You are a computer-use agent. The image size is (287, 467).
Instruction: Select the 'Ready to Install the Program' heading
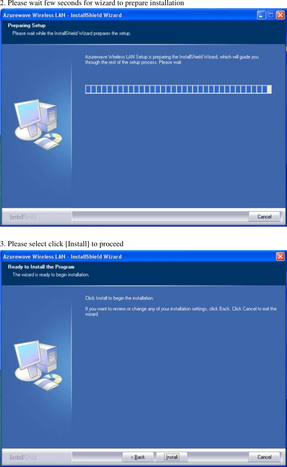point(41,267)
